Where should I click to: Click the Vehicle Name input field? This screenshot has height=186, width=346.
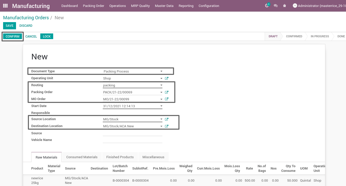[x=132, y=140]
